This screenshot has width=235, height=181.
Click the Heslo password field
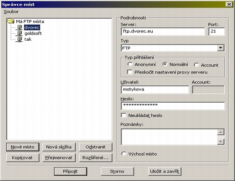[173, 106]
